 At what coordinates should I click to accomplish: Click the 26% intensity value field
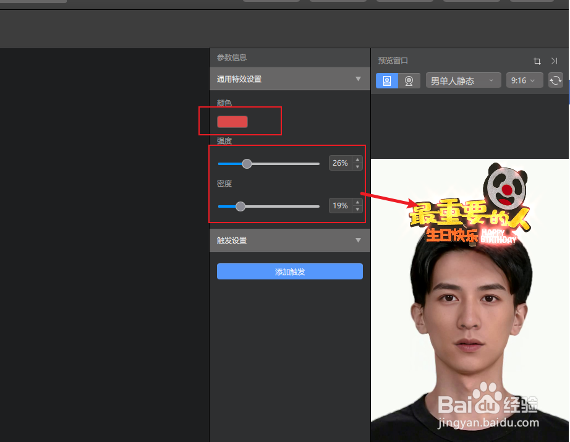[340, 163]
